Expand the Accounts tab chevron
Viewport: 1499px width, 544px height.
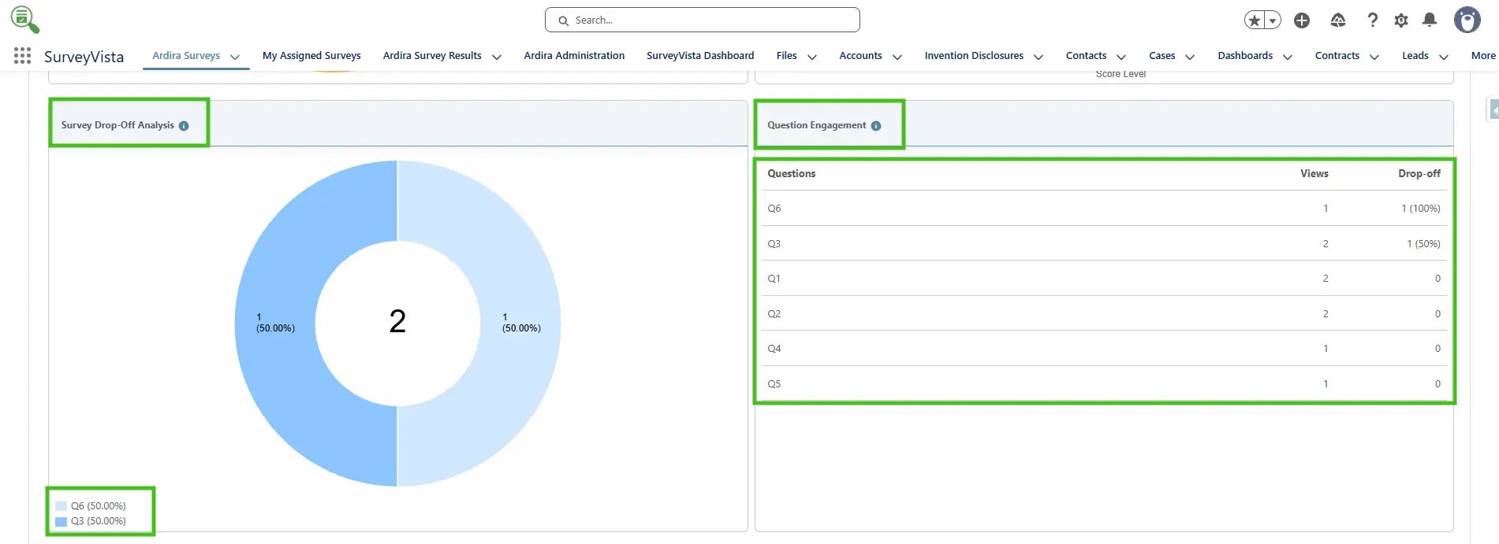897,57
